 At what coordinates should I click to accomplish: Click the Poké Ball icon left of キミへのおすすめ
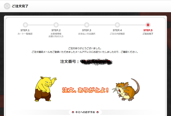pos(73,112)
